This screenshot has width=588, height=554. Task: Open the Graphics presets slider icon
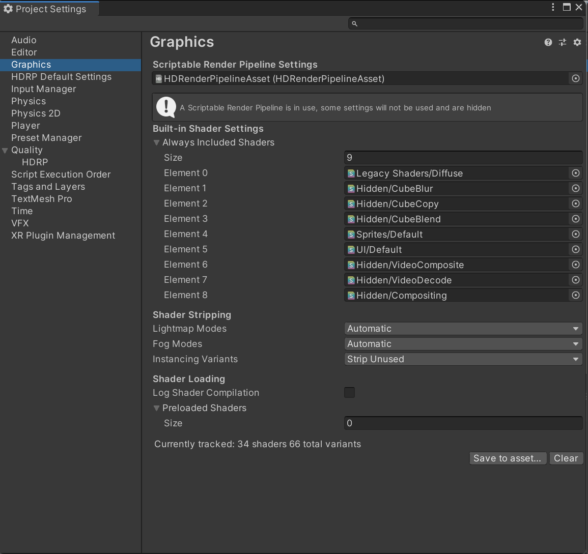click(x=563, y=42)
